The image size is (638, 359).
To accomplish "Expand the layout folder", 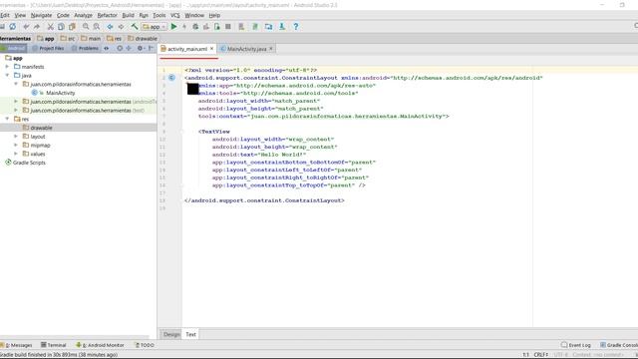I will [x=16, y=137].
